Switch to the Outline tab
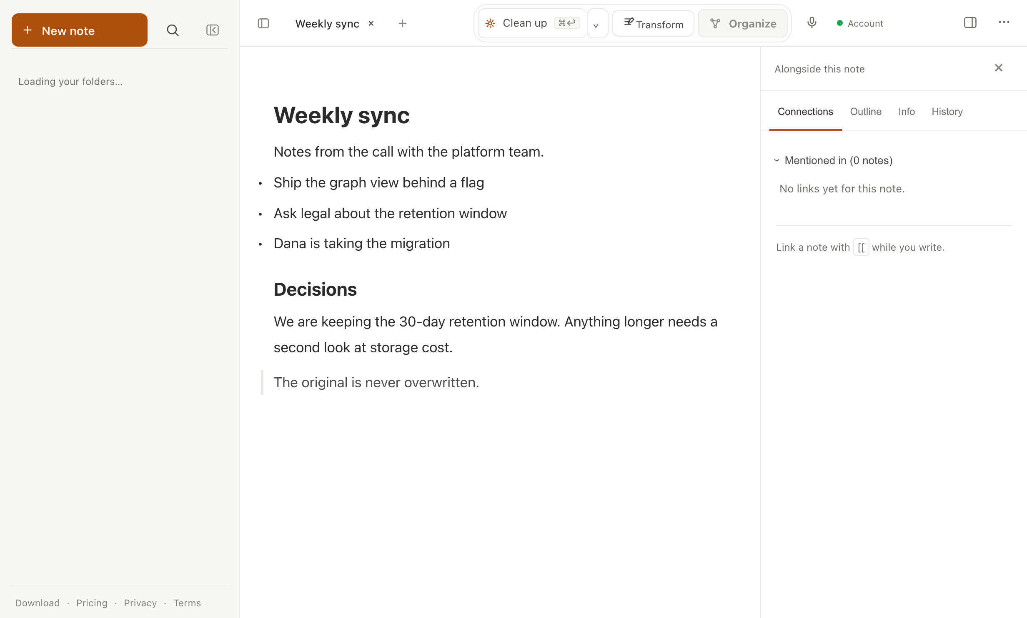This screenshot has height=618, width=1027. coord(866,112)
